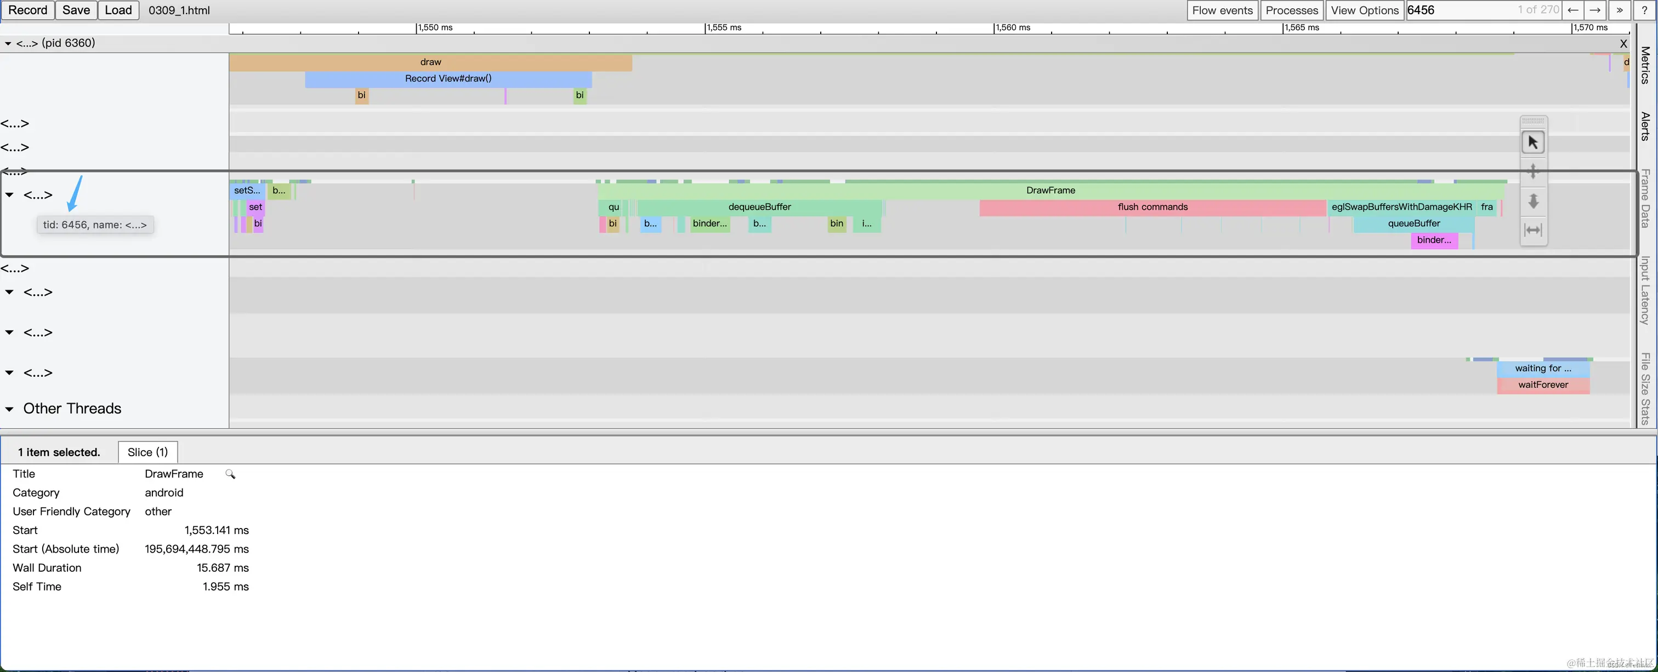Viewport: 1658px width, 672px height.
Task: Close the pid 6360 process track
Action: 1623,44
